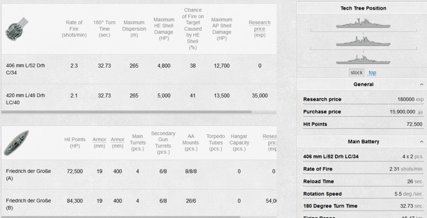Switch to the top configuration tab
This screenshot has width=427, height=218.
point(372,72)
